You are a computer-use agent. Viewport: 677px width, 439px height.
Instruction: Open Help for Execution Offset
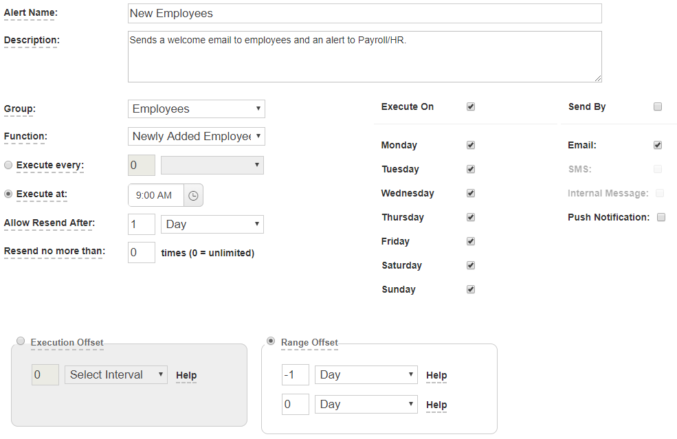pos(186,374)
